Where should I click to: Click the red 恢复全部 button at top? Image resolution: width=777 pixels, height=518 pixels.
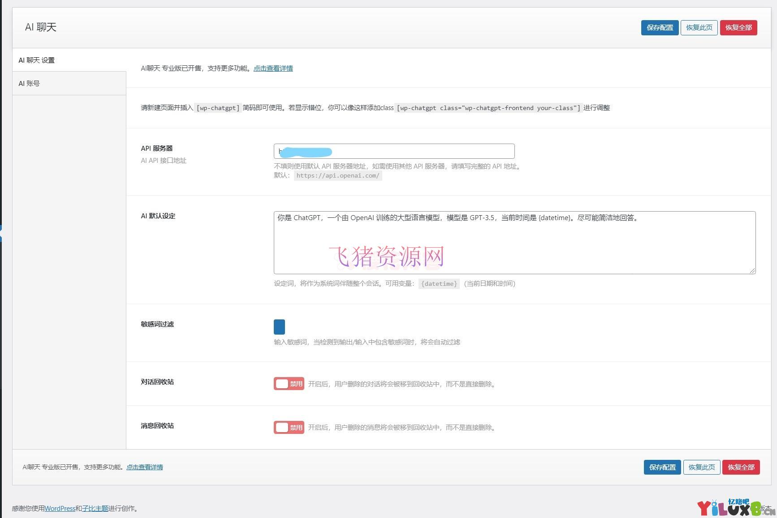click(738, 27)
